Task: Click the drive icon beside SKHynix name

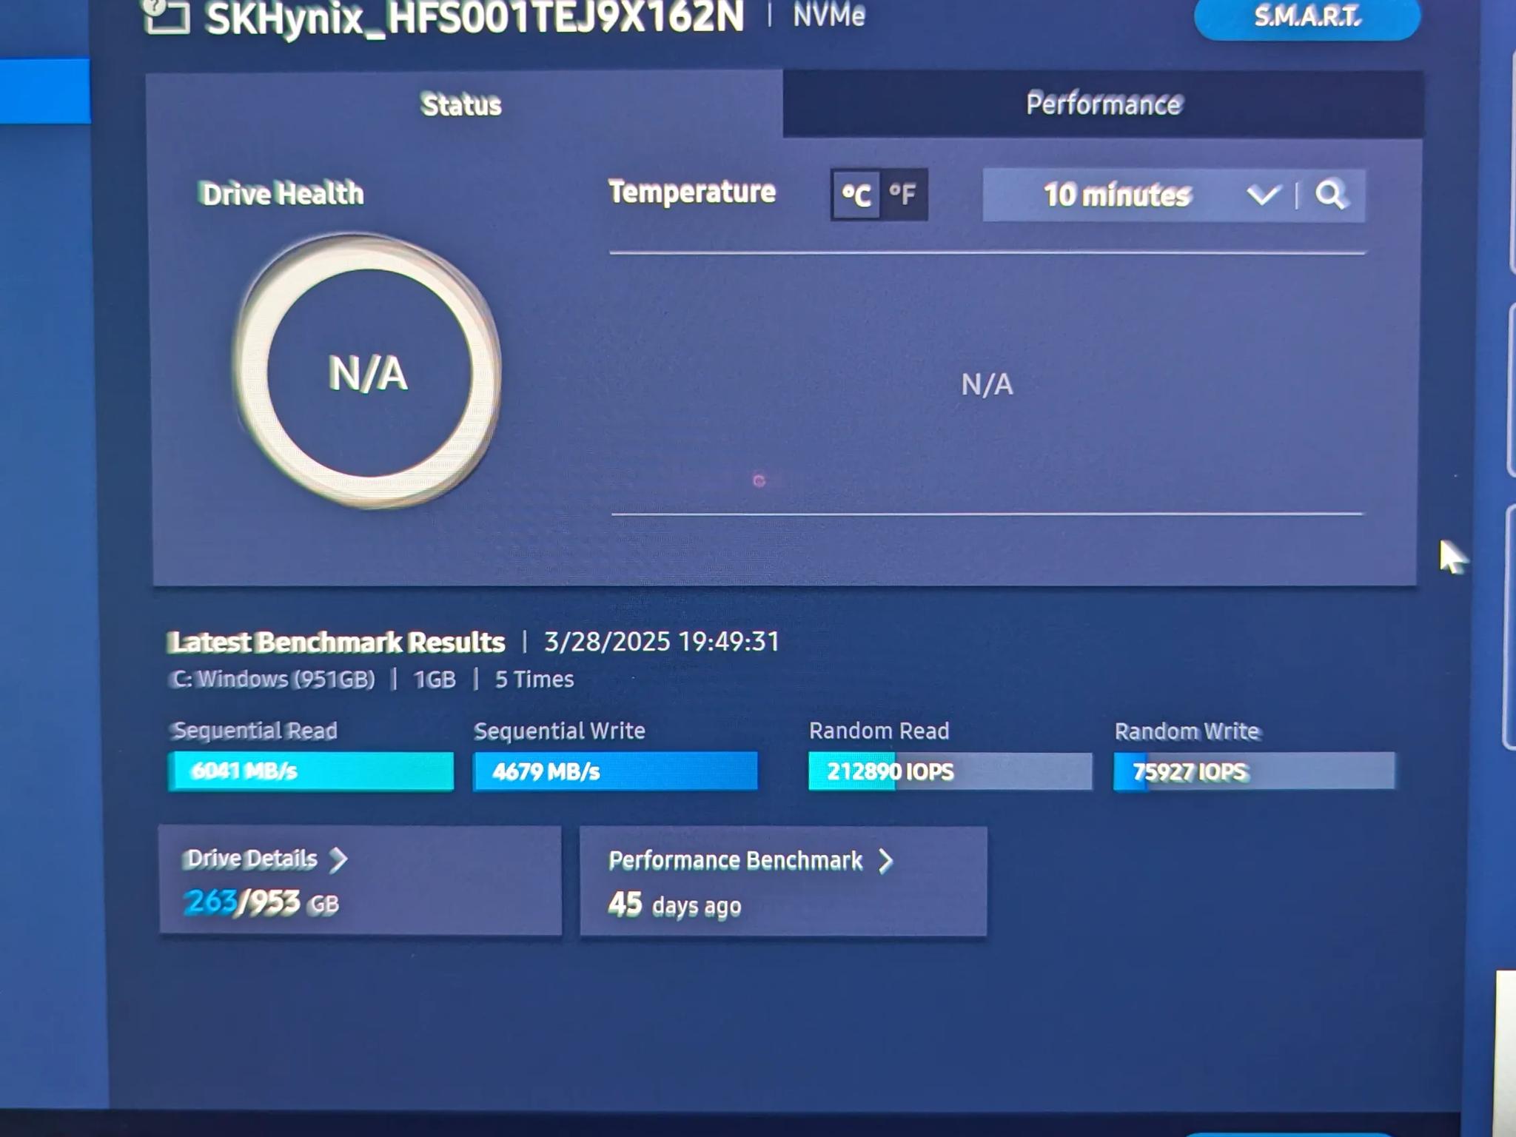Action: coord(166,18)
